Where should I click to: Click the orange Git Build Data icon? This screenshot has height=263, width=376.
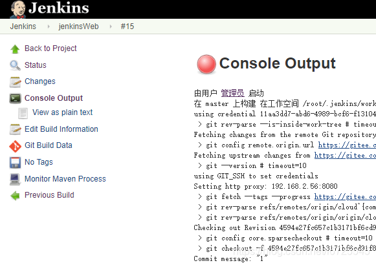(15, 146)
